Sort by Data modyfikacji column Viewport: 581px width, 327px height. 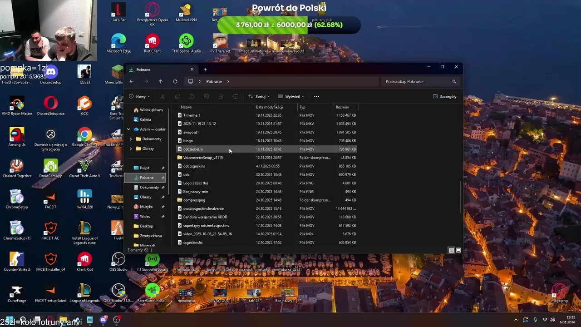click(276, 107)
